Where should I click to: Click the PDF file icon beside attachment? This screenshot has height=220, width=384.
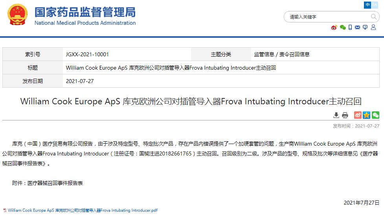coord(5,210)
